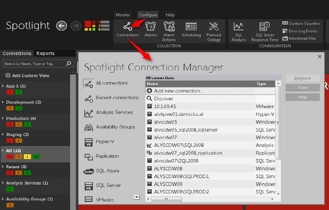Click the search by name input field
Screen dimensions: 329x210
(34, 64)
